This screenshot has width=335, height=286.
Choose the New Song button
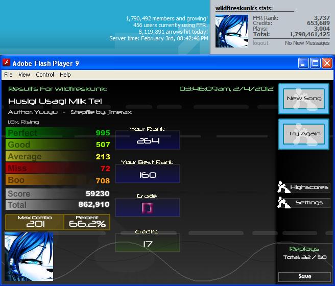pyautogui.click(x=304, y=99)
